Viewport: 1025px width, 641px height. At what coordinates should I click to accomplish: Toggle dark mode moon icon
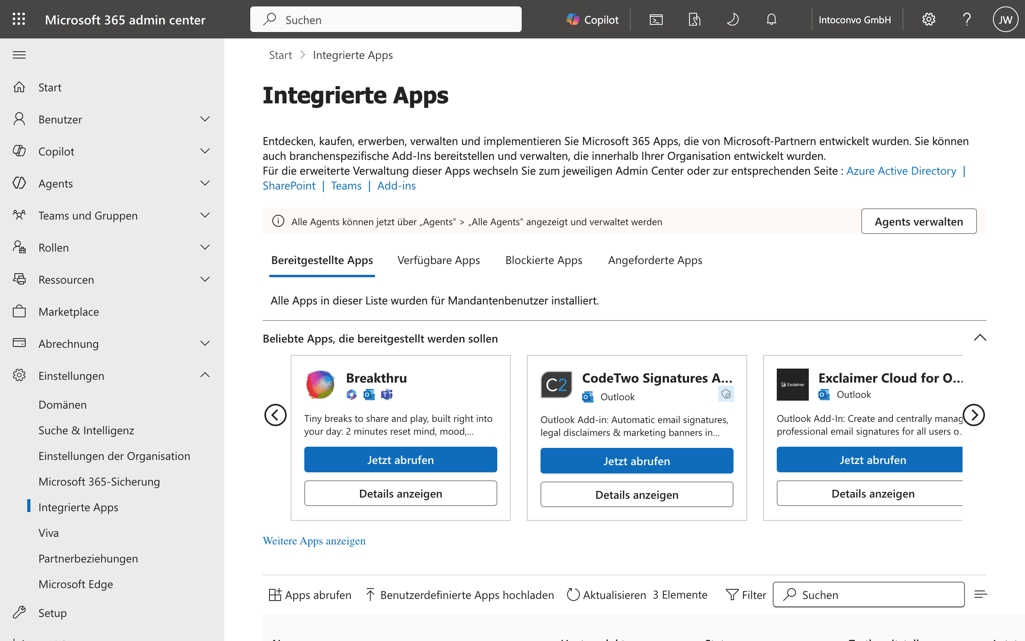(x=733, y=20)
